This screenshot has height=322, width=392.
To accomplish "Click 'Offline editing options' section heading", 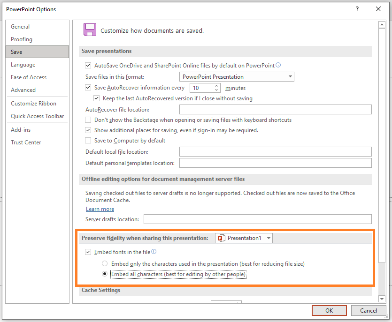I will coord(163,179).
